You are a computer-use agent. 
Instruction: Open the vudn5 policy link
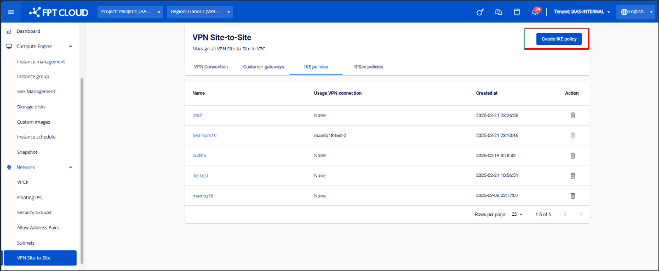point(199,155)
